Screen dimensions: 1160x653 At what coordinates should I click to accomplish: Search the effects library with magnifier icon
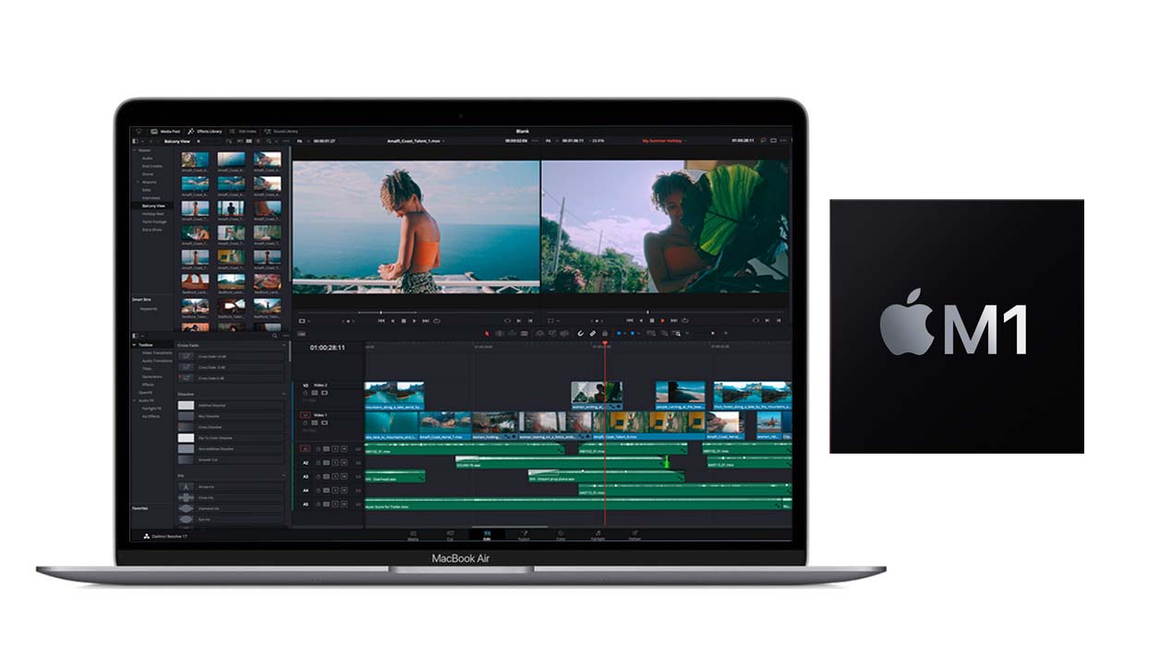[274, 336]
